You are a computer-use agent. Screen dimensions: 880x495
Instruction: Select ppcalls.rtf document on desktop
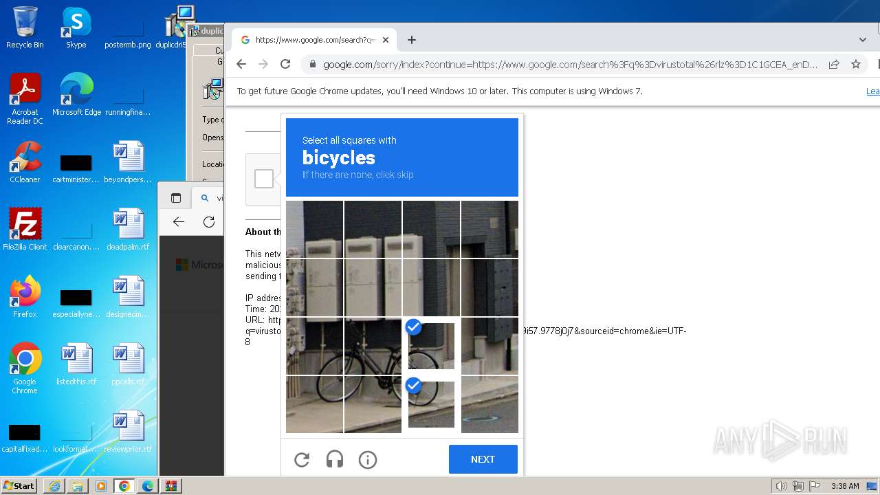[x=128, y=364]
